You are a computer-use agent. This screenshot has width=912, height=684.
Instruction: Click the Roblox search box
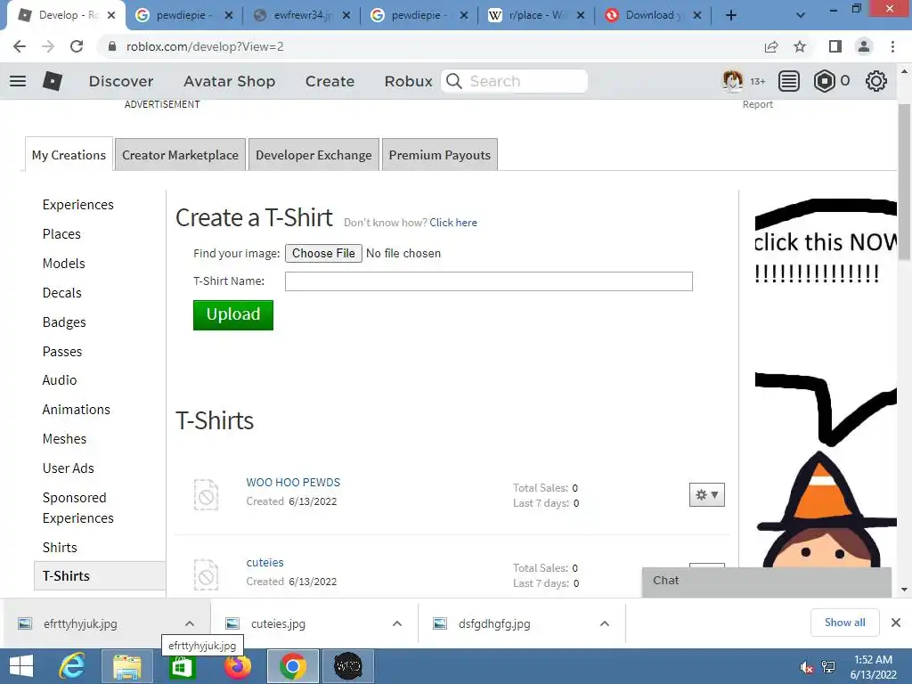(514, 81)
